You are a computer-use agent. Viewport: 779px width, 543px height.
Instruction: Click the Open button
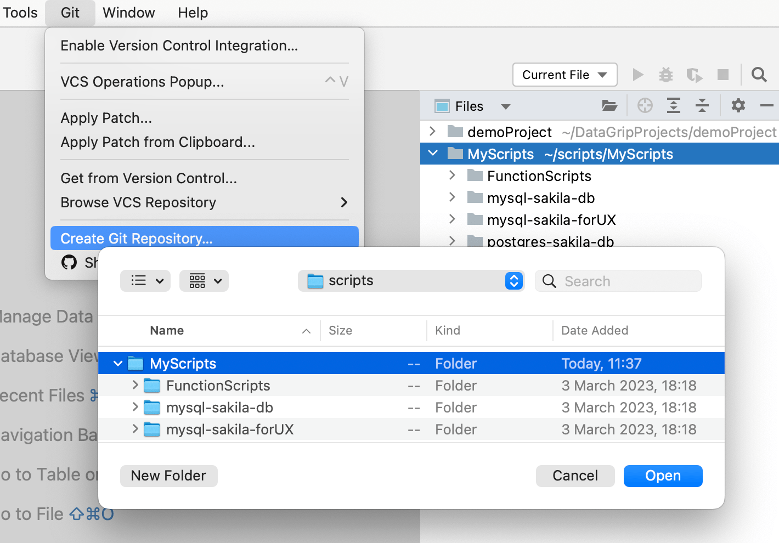tap(663, 476)
